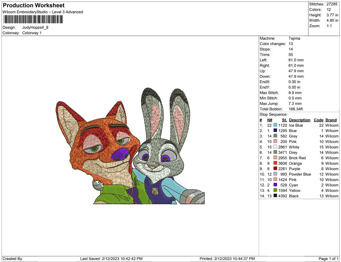Click the 'St.' column header
The width and height of the screenshot is (341, 262).
click(x=285, y=120)
